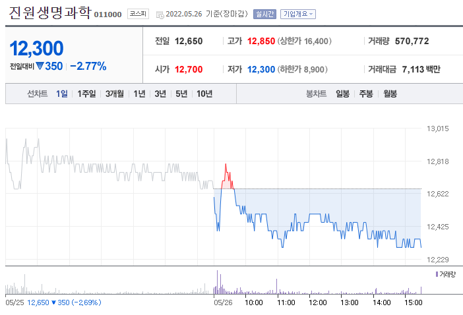This screenshot has height=315, width=463.
Task: Click the low price 12,300 next to 저가
Action: [x=261, y=69]
